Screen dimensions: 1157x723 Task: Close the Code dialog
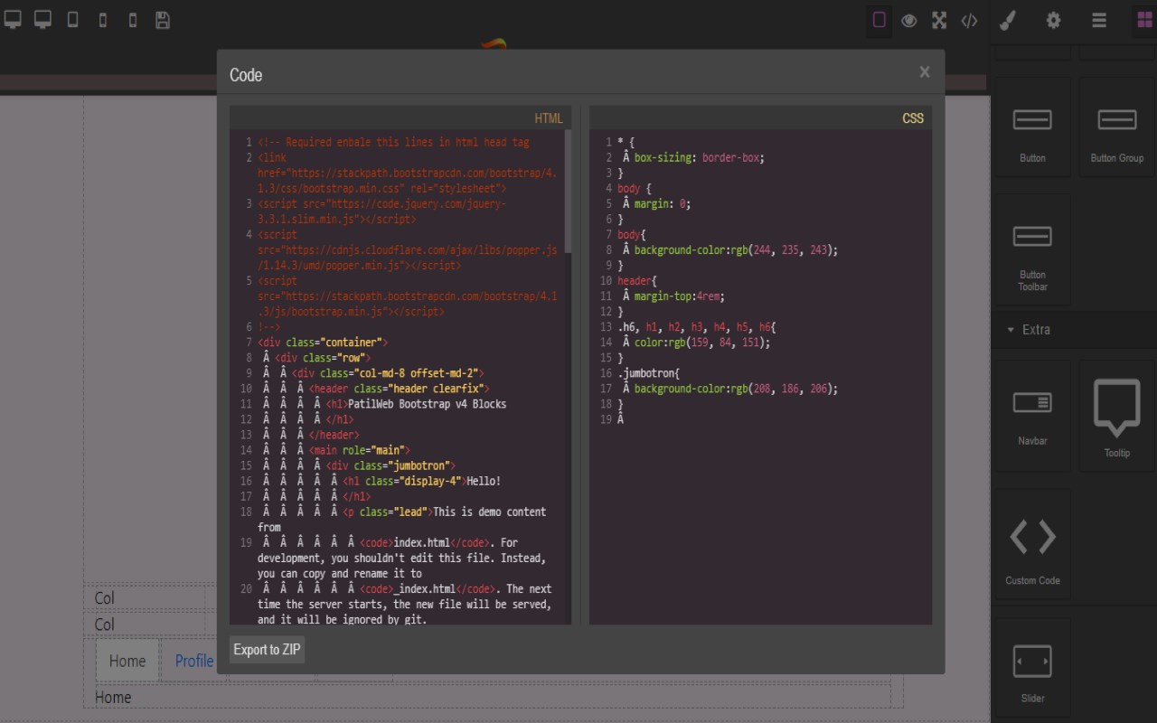[x=924, y=72]
